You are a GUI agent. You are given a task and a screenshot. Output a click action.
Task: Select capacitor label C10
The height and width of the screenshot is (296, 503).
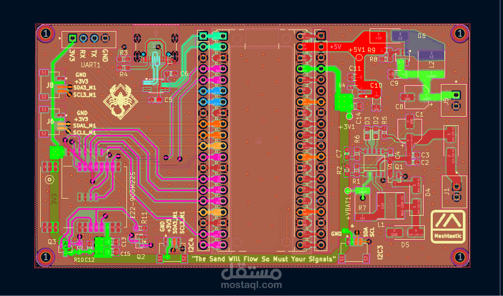coord(376,85)
